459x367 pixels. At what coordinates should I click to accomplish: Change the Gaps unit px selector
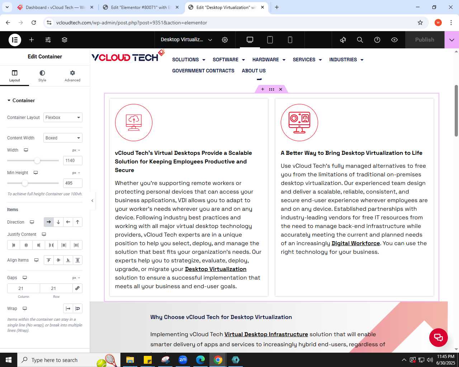click(x=76, y=278)
